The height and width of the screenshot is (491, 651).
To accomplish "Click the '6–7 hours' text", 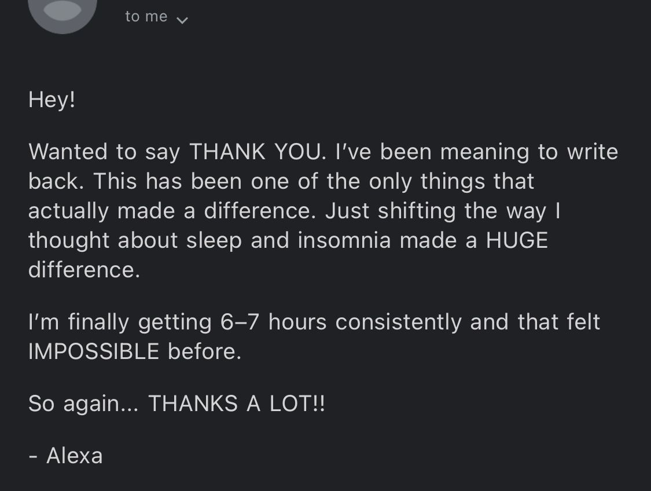I will coord(274,322).
